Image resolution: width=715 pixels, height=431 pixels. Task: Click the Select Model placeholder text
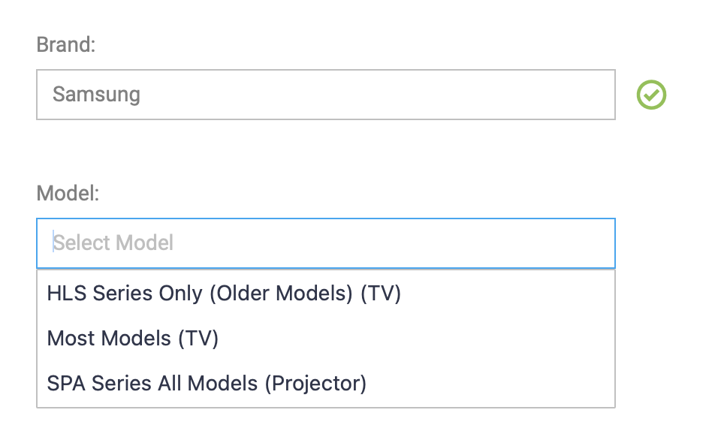tap(113, 243)
